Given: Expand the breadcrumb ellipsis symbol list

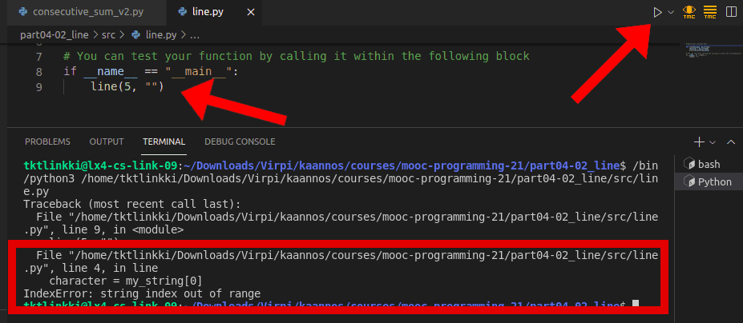Looking at the screenshot, I should pos(195,35).
